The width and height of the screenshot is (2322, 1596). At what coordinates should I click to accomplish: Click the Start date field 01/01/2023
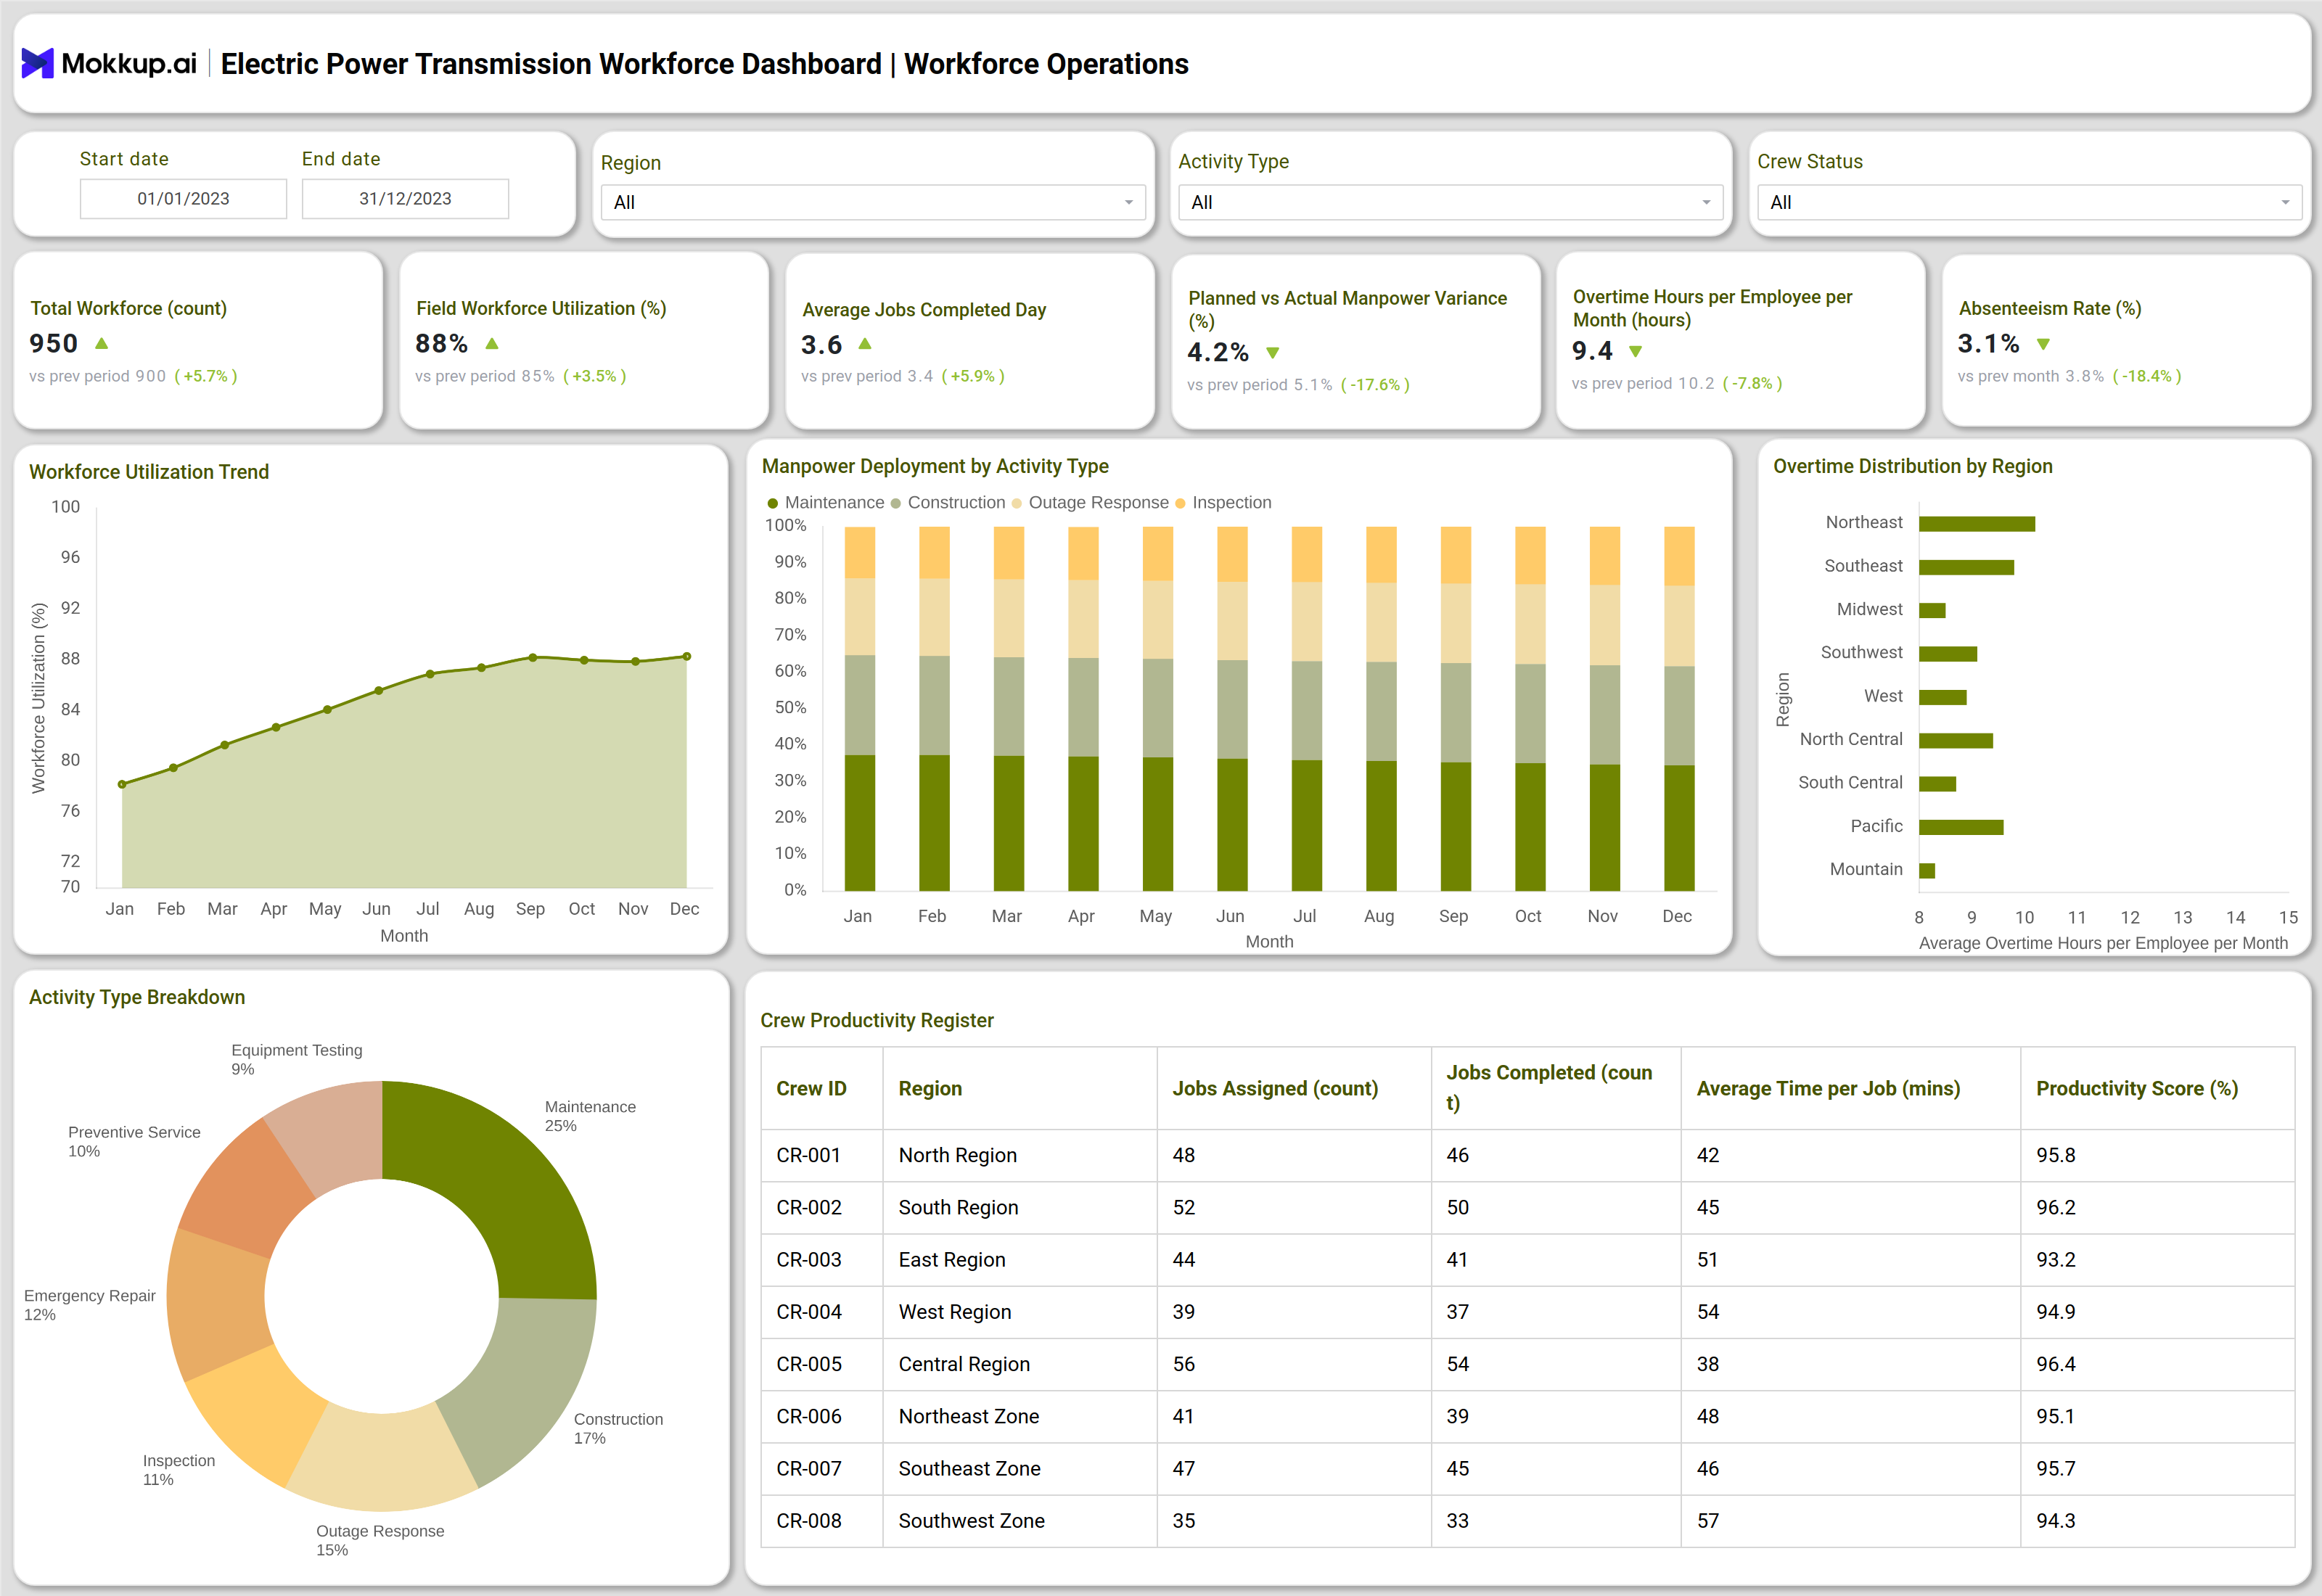183,198
